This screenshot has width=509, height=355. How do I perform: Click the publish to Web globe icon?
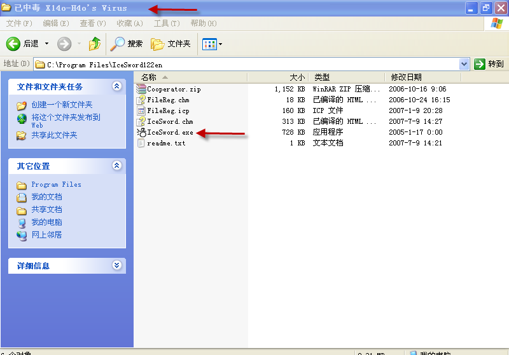[x=22, y=119]
